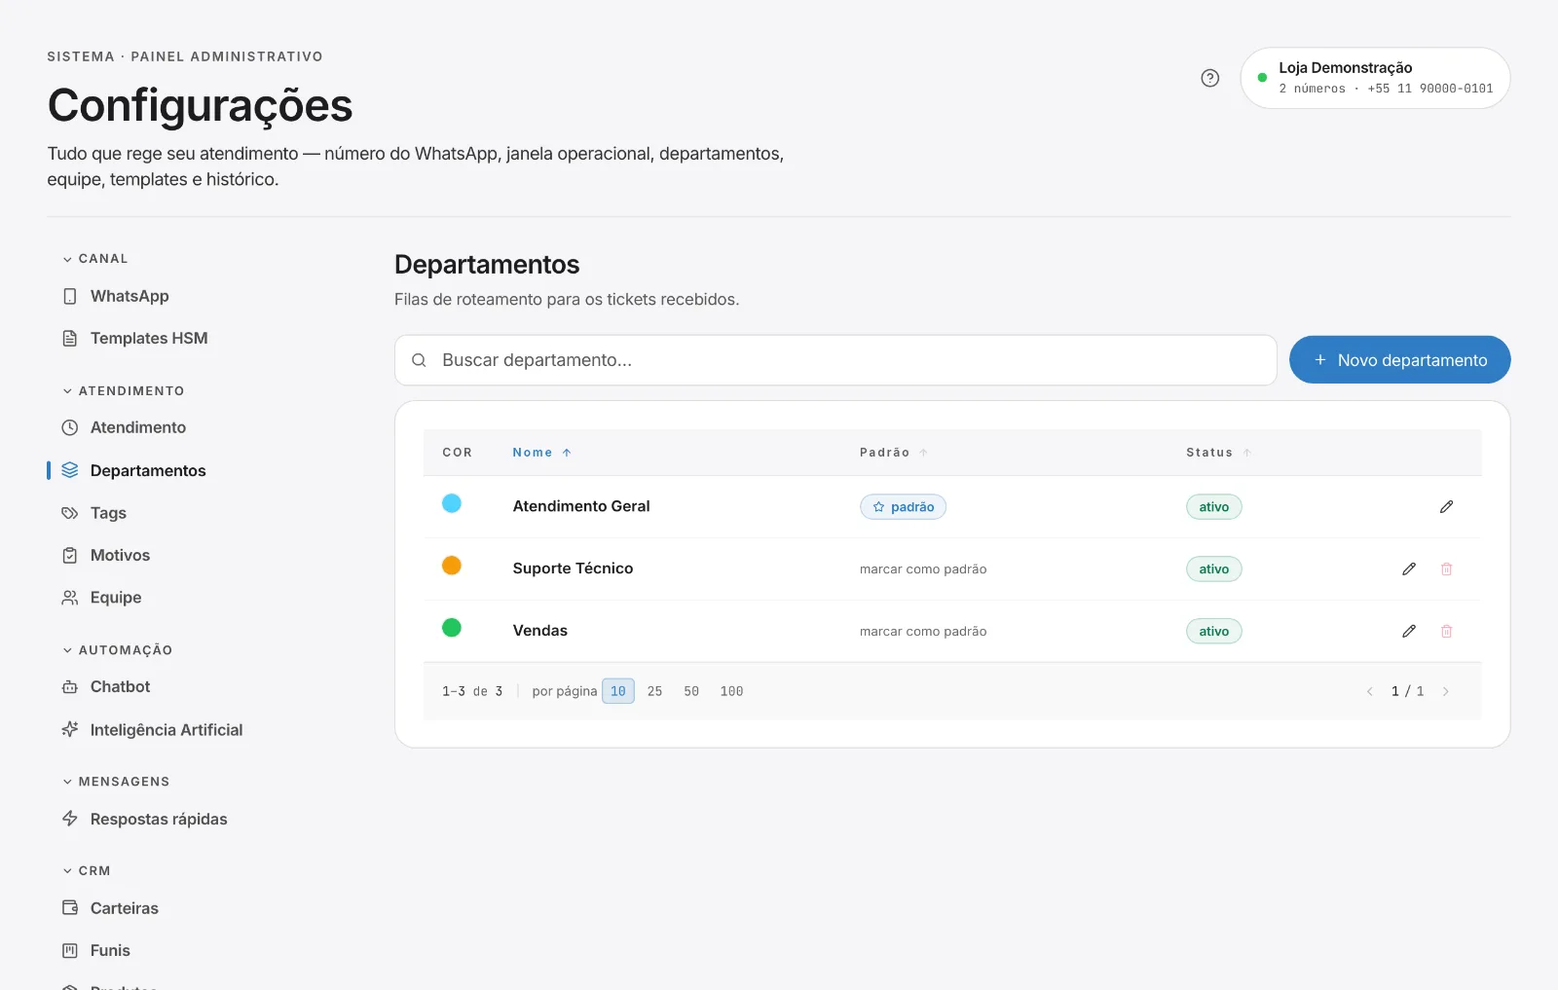The image size is (1558, 990).
Task: Click the WhatsApp phone icon in sidebar
Action: click(70, 296)
